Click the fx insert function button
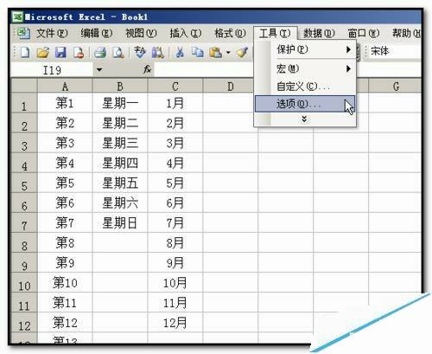The image size is (432, 354). click(147, 69)
